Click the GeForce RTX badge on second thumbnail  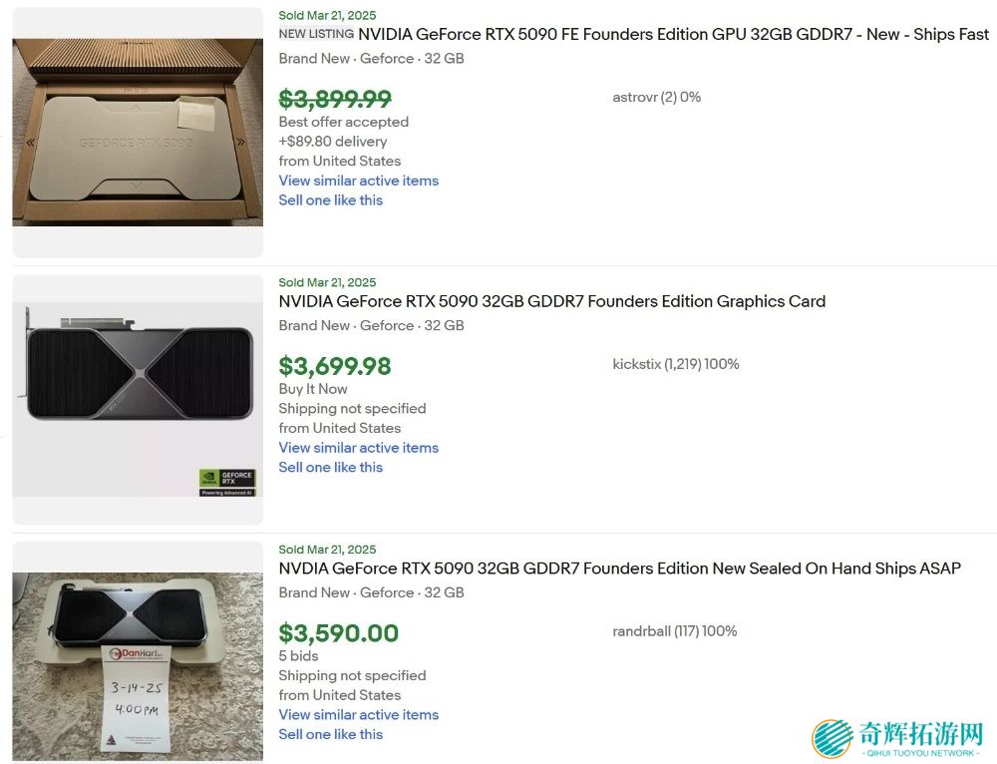coord(227,482)
